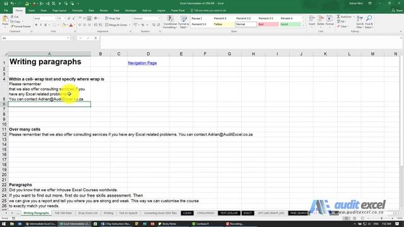Expand the cell Styles gallery
This screenshot has width=404, height=227.
point(304,26)
